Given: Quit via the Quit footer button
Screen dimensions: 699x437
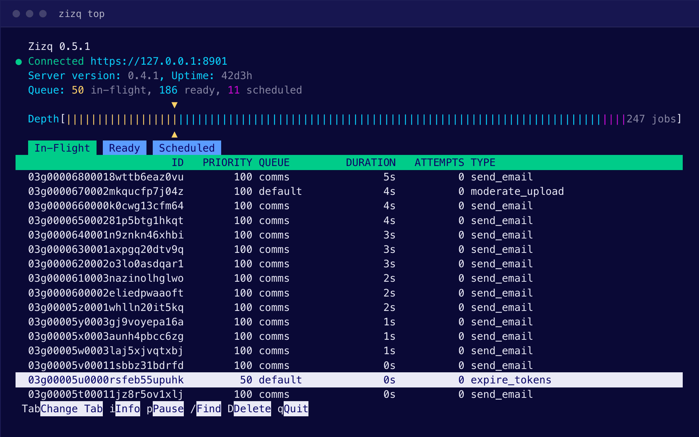Looking at the screenshot, I should coord(296,409).
